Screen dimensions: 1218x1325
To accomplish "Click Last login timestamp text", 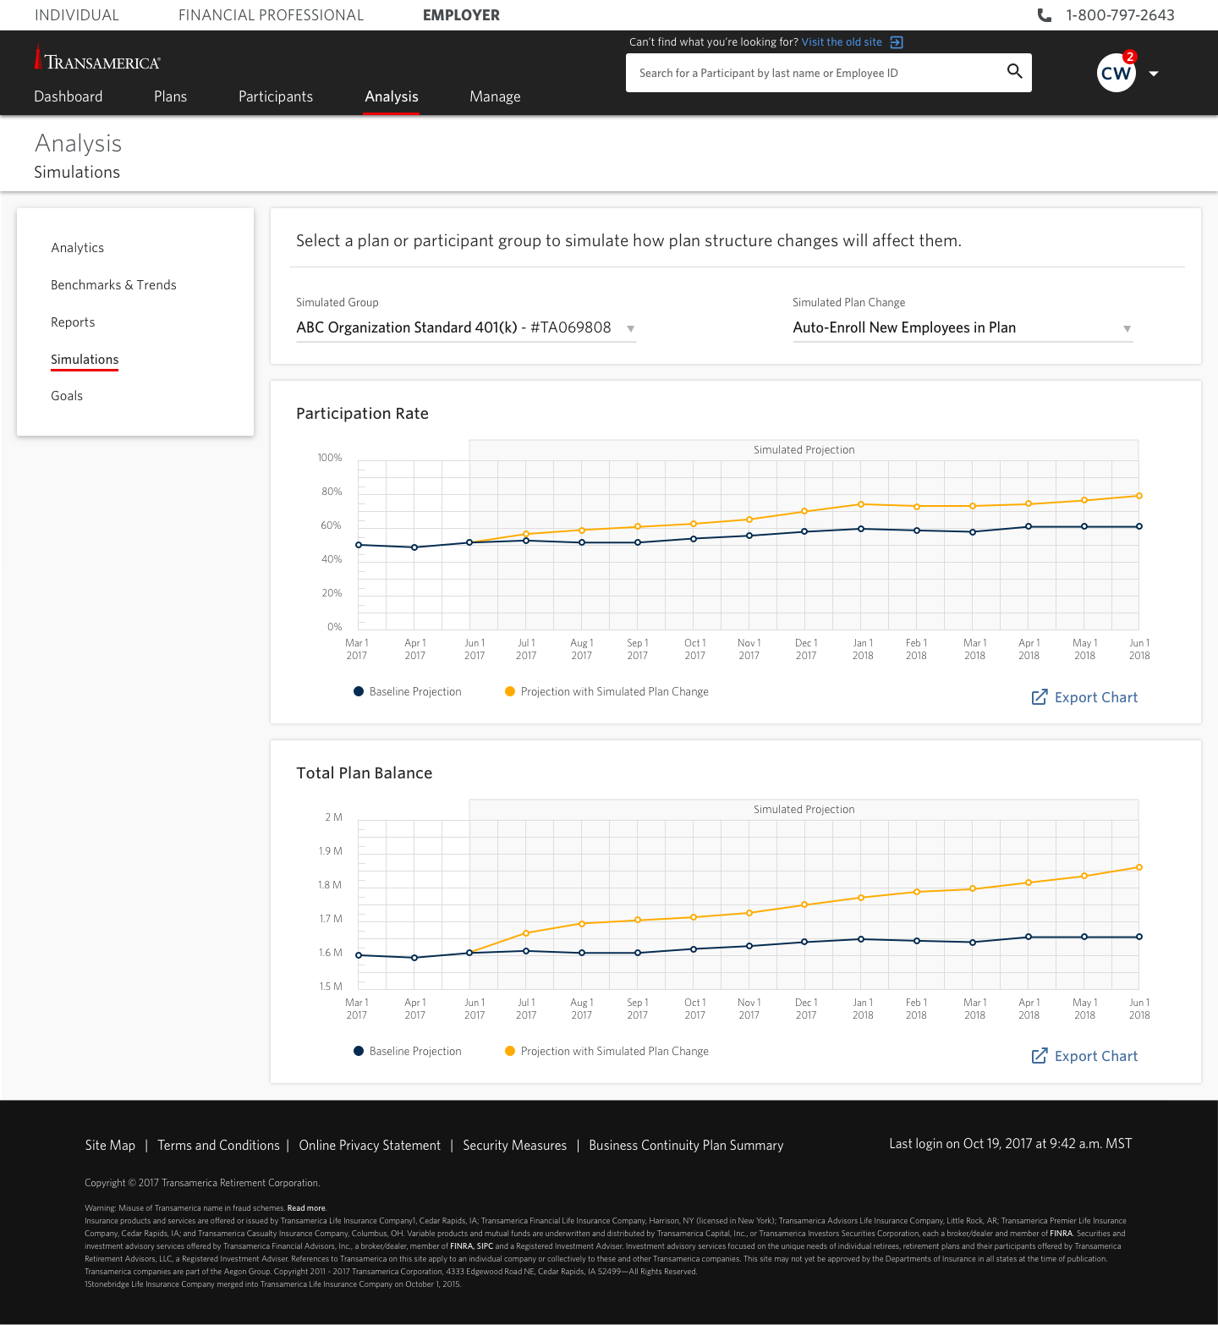I will pos(1010,1143).
